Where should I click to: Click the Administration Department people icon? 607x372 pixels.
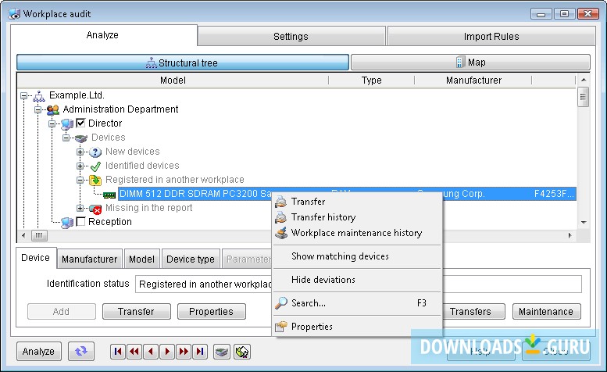(x=53, y=110)
